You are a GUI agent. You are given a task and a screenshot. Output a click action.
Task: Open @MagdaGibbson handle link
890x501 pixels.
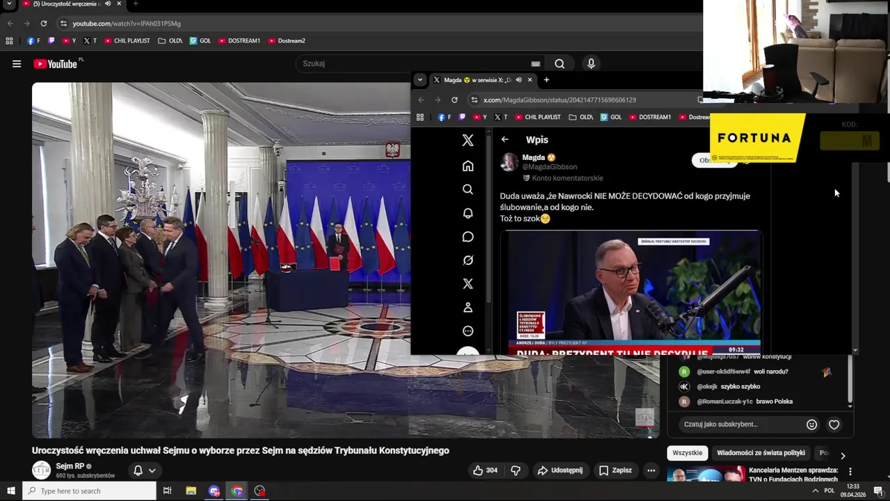click(549, 167)
